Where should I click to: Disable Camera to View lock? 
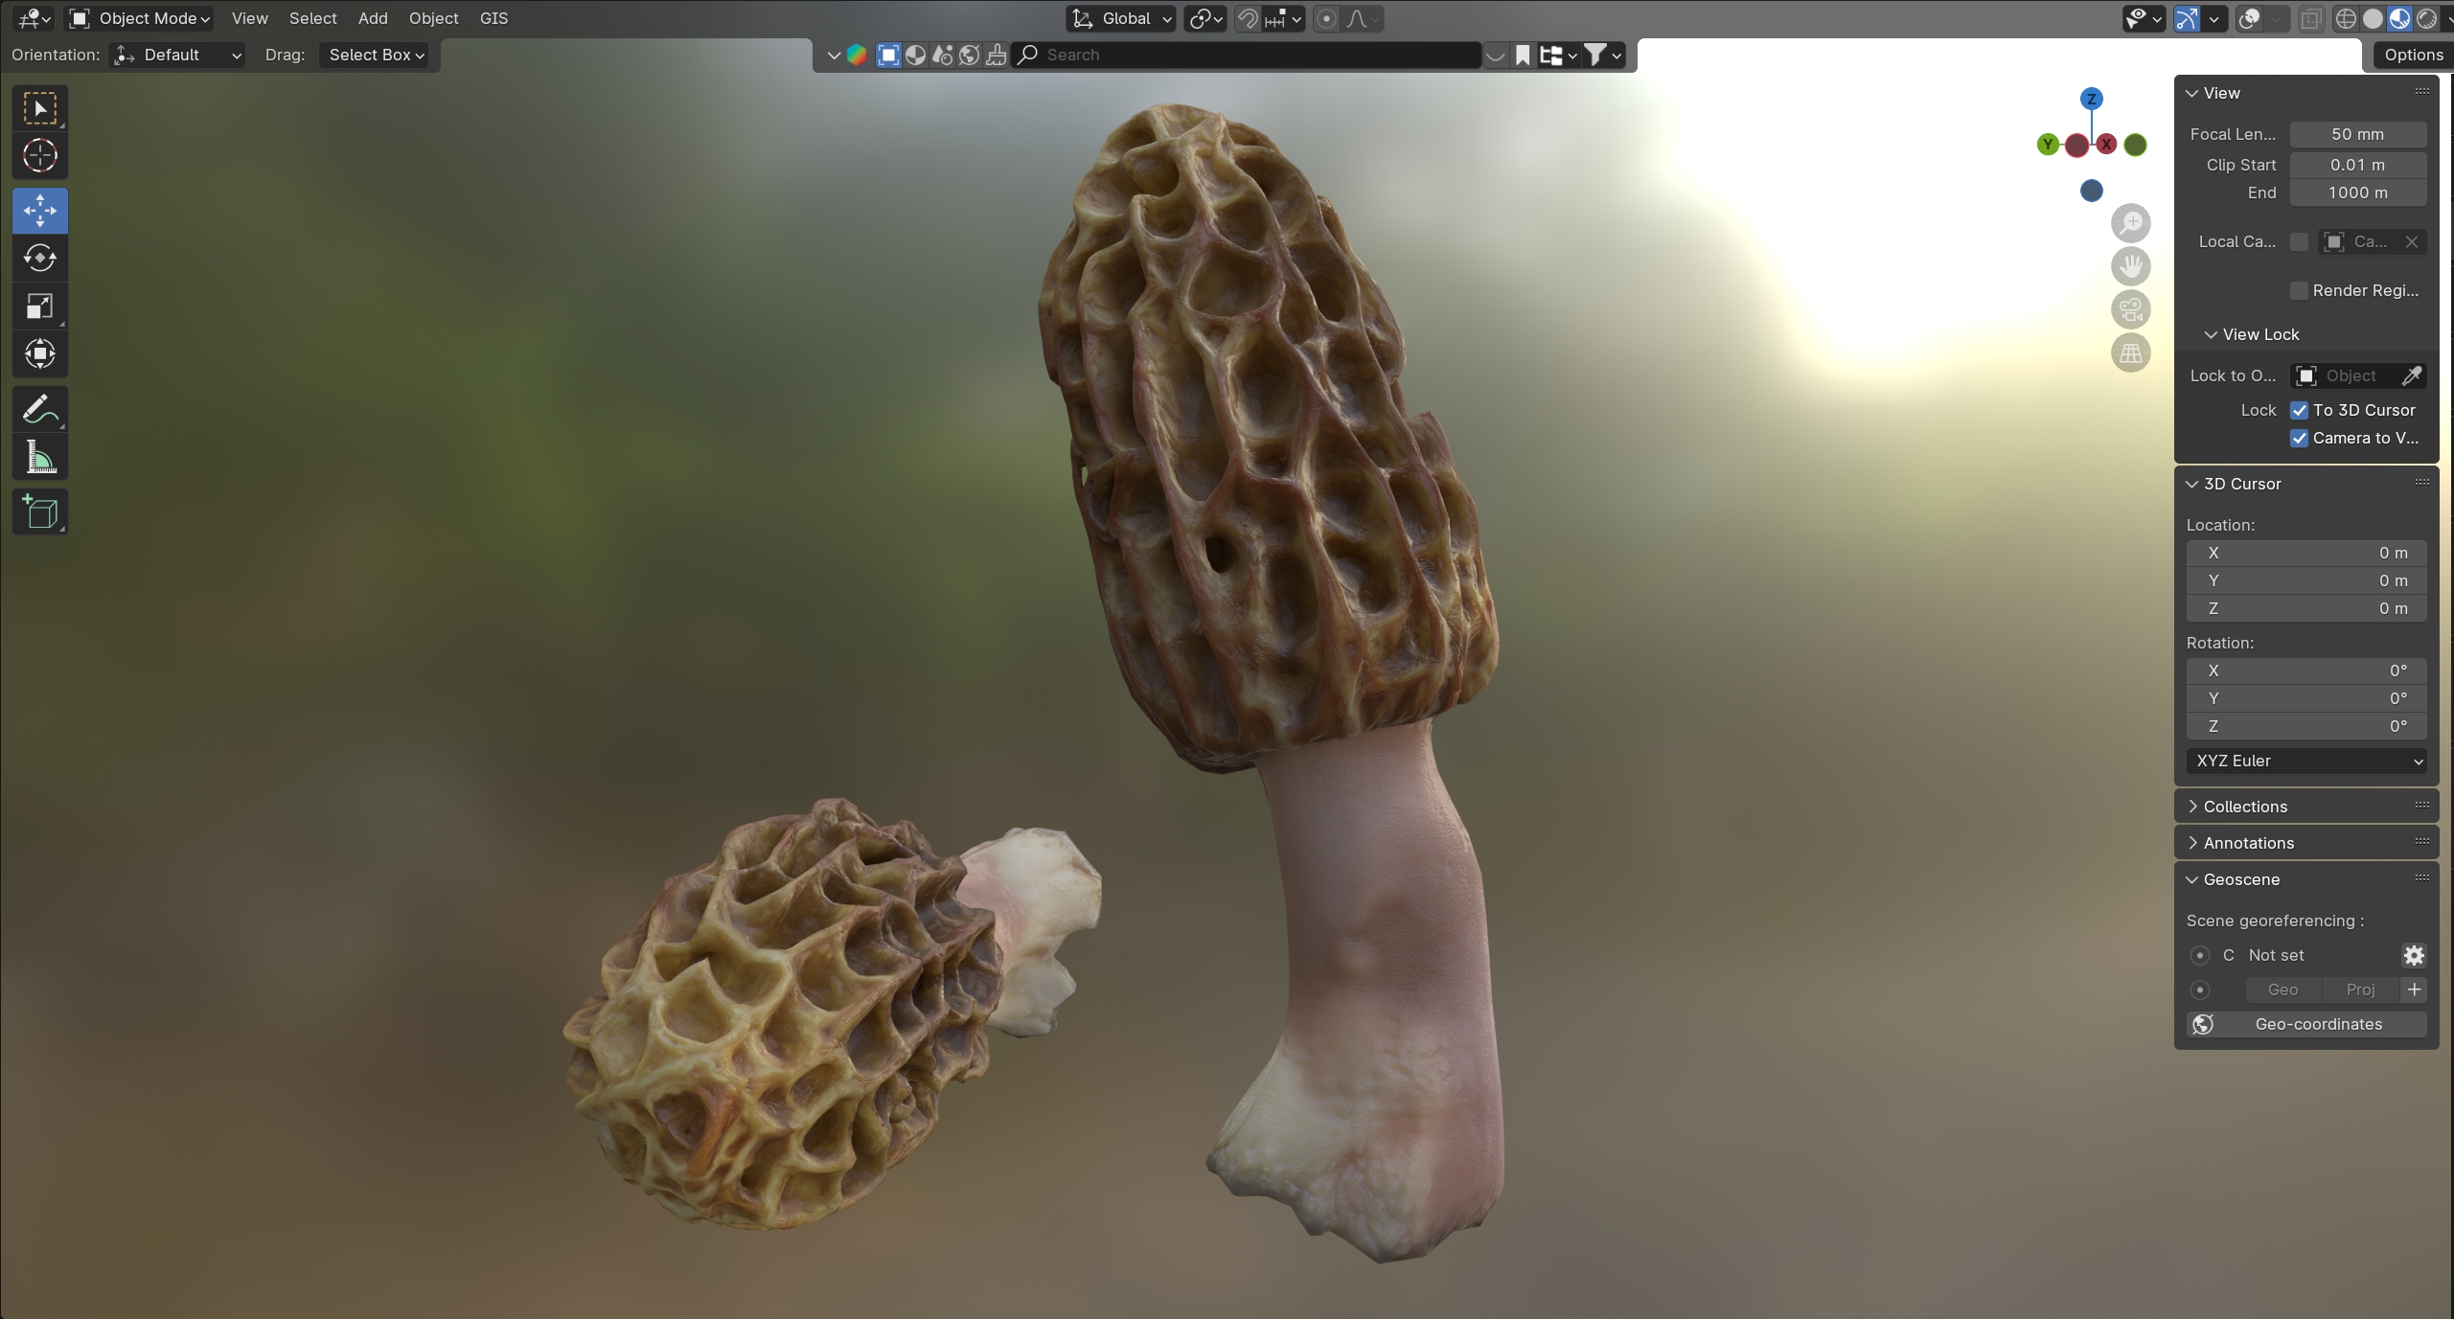pyautogui.click(x=2299, y=438)
